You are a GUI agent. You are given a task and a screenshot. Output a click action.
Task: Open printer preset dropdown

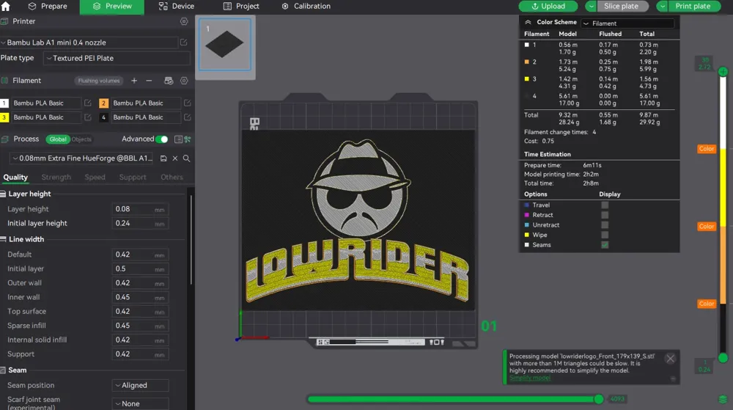pos(89,43)
